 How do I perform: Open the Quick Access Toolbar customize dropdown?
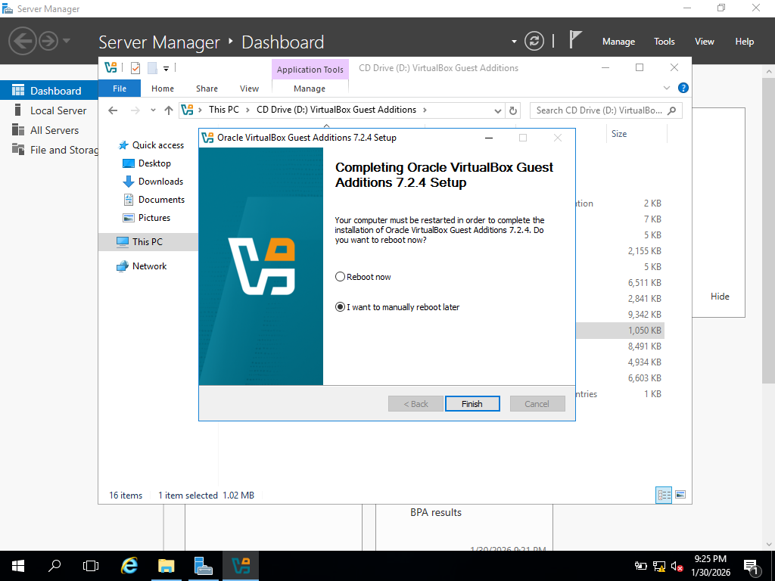pyautogui.click(x=166, y=68)
